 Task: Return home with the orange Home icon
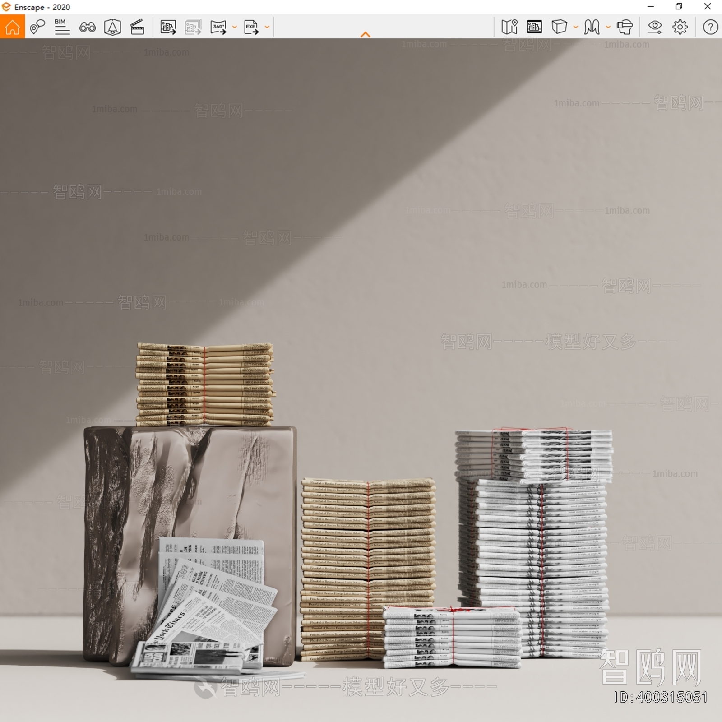(12, 28)
